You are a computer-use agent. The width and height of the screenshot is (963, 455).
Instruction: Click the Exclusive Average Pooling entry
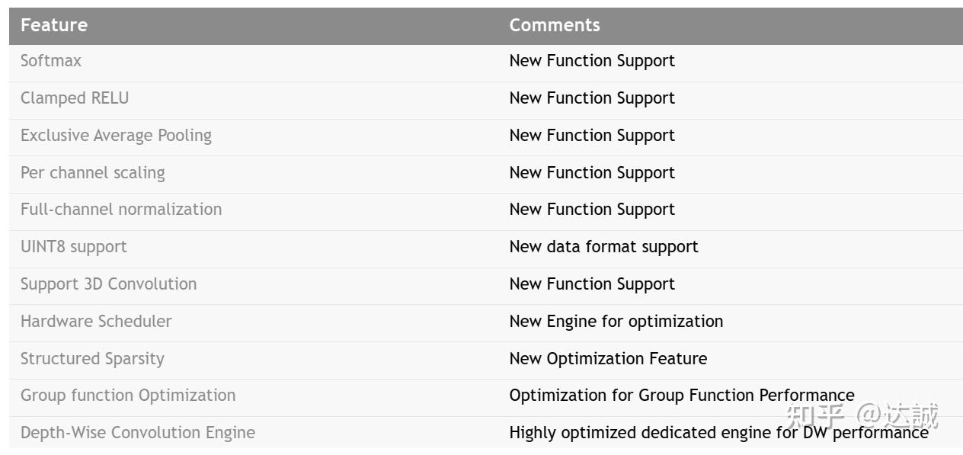click(x=116, y=136)
